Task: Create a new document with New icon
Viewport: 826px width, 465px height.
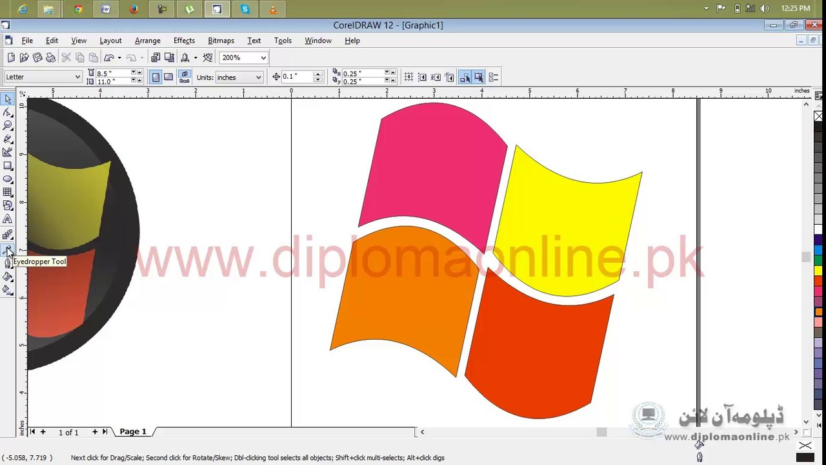Action: tap(11, 58)
